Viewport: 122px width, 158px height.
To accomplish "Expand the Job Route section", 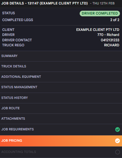I will pyautogui.click(x=61, y=108).
